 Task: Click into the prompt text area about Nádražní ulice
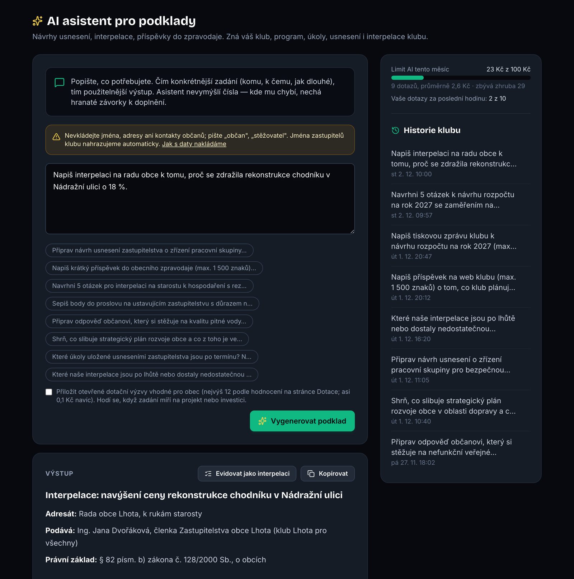200,199
